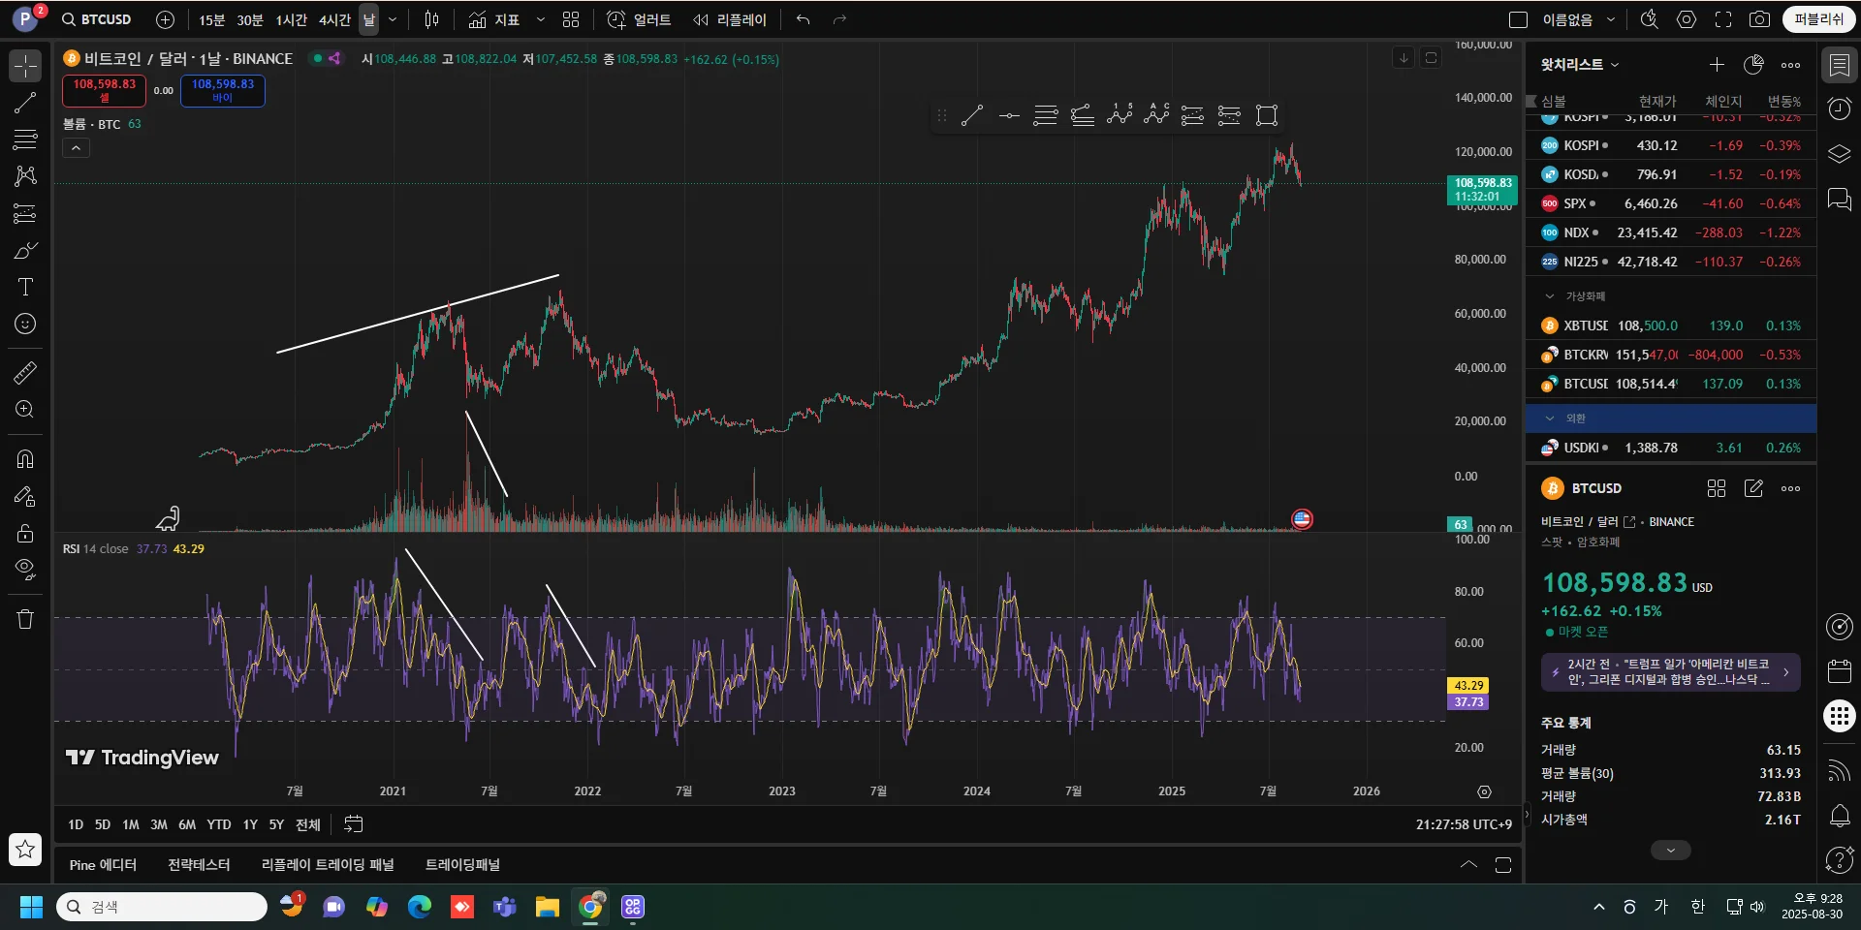Hide all drawings with the eye icon
This screenshot has height=930, width=1861.
pyautogui.click(x=25, y=570)
